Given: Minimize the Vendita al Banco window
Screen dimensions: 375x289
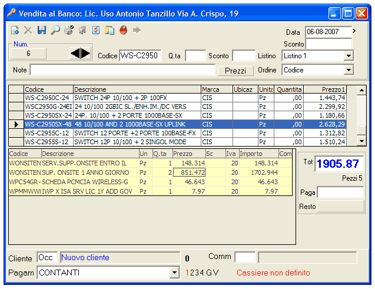Looking at the screenshot, I should point(334,13).
